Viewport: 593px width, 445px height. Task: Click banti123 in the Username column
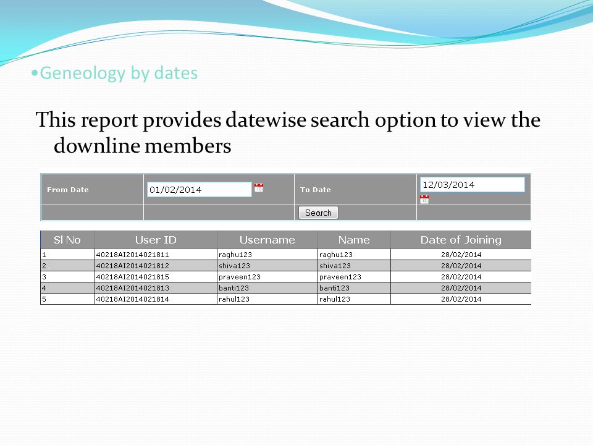point(233,288)
